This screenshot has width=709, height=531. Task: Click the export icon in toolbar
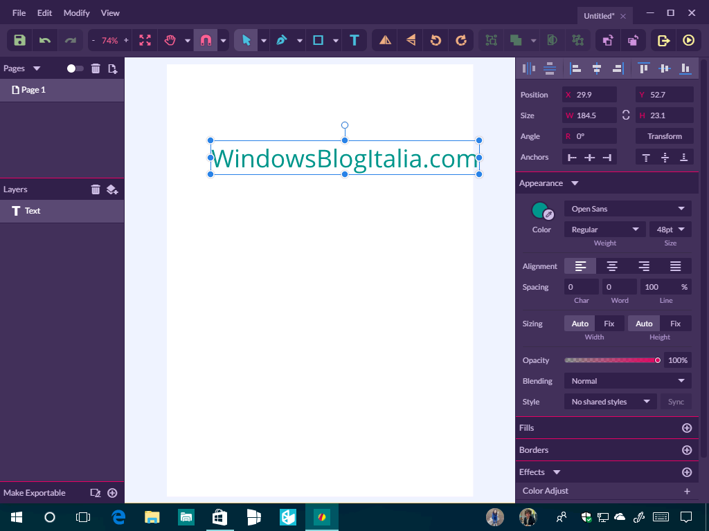pos(663,40)
